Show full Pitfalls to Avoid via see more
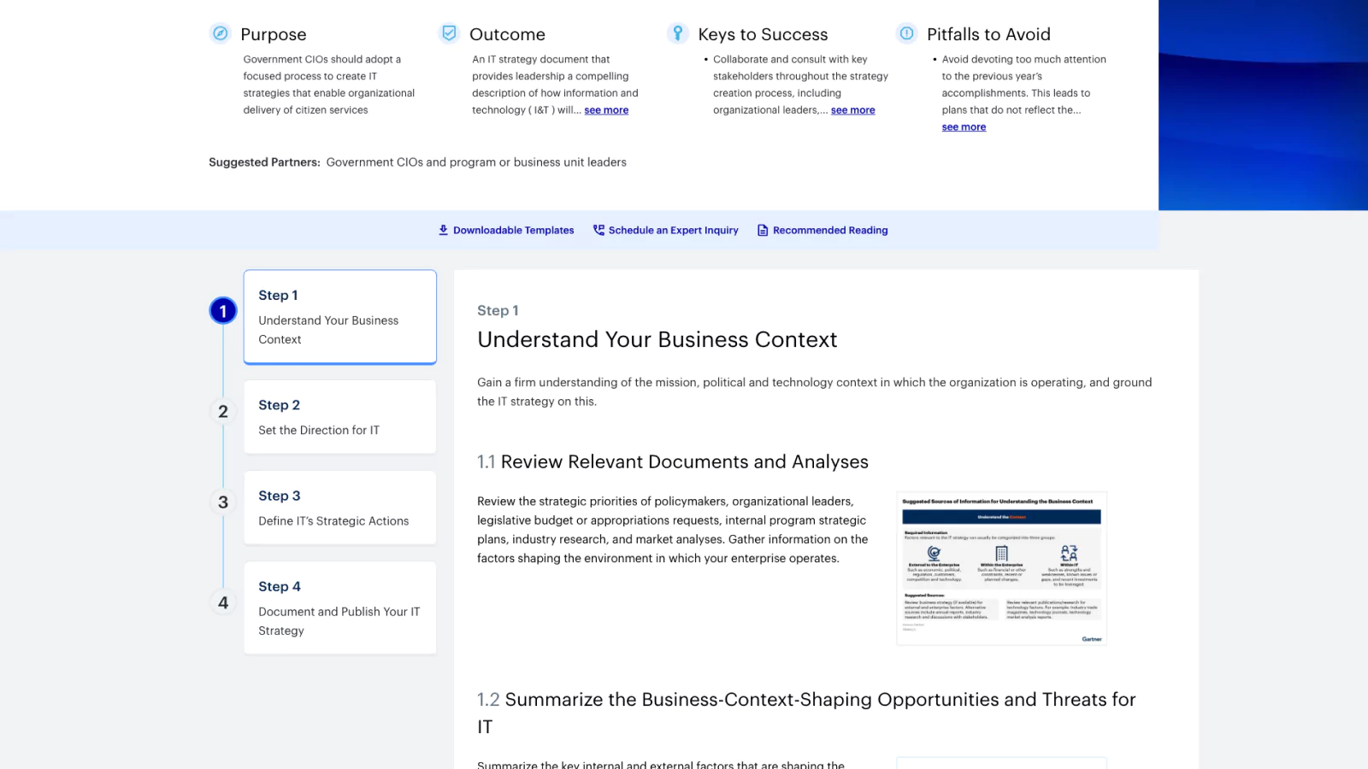Screen dimensions: 1368x769 click(x=964, y=126)
